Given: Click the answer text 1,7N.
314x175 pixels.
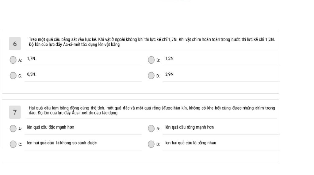Looking at the screenshot, I should pyautogui.click(x=32, y=58).
